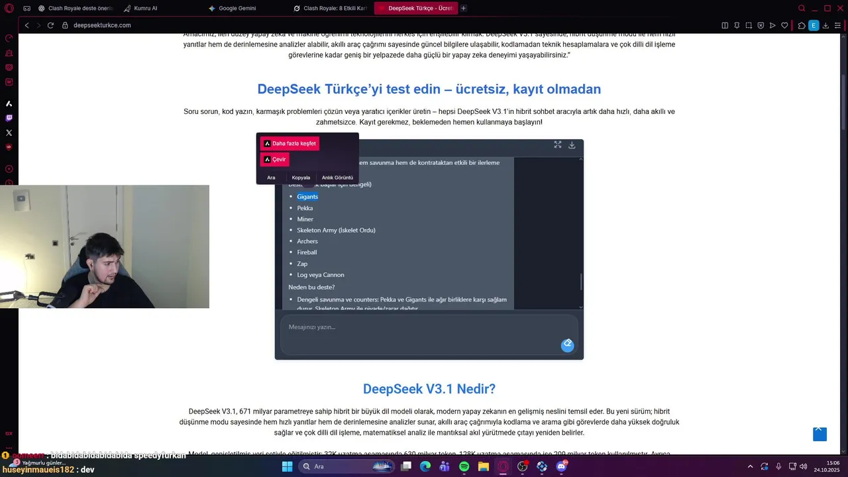Add page to bookmarks heart icon
The width and height of the screenshot is (848, 477).
[x=784, y=25]
